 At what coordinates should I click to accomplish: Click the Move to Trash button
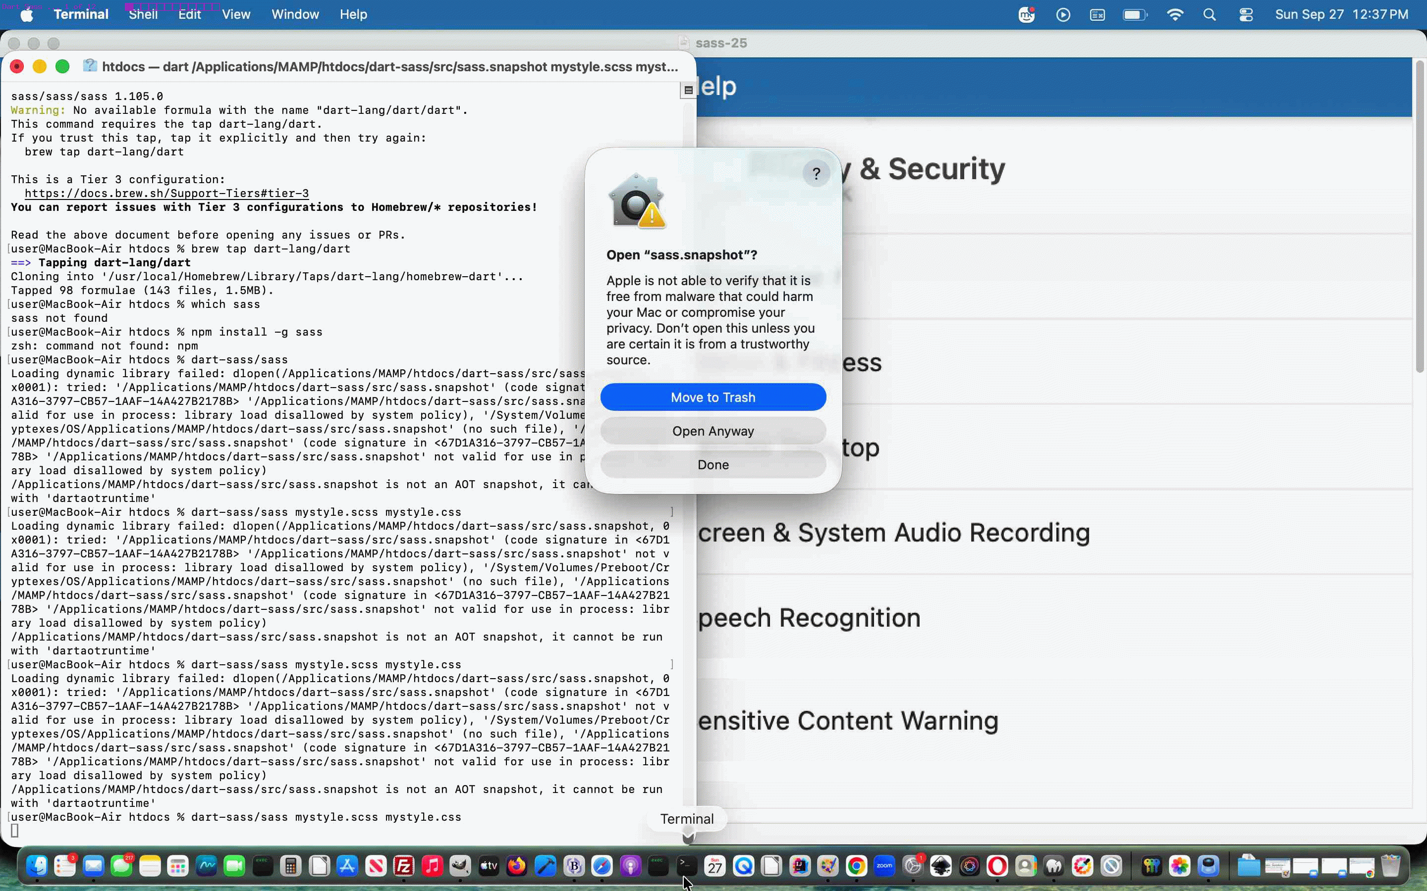coord(713,397)
